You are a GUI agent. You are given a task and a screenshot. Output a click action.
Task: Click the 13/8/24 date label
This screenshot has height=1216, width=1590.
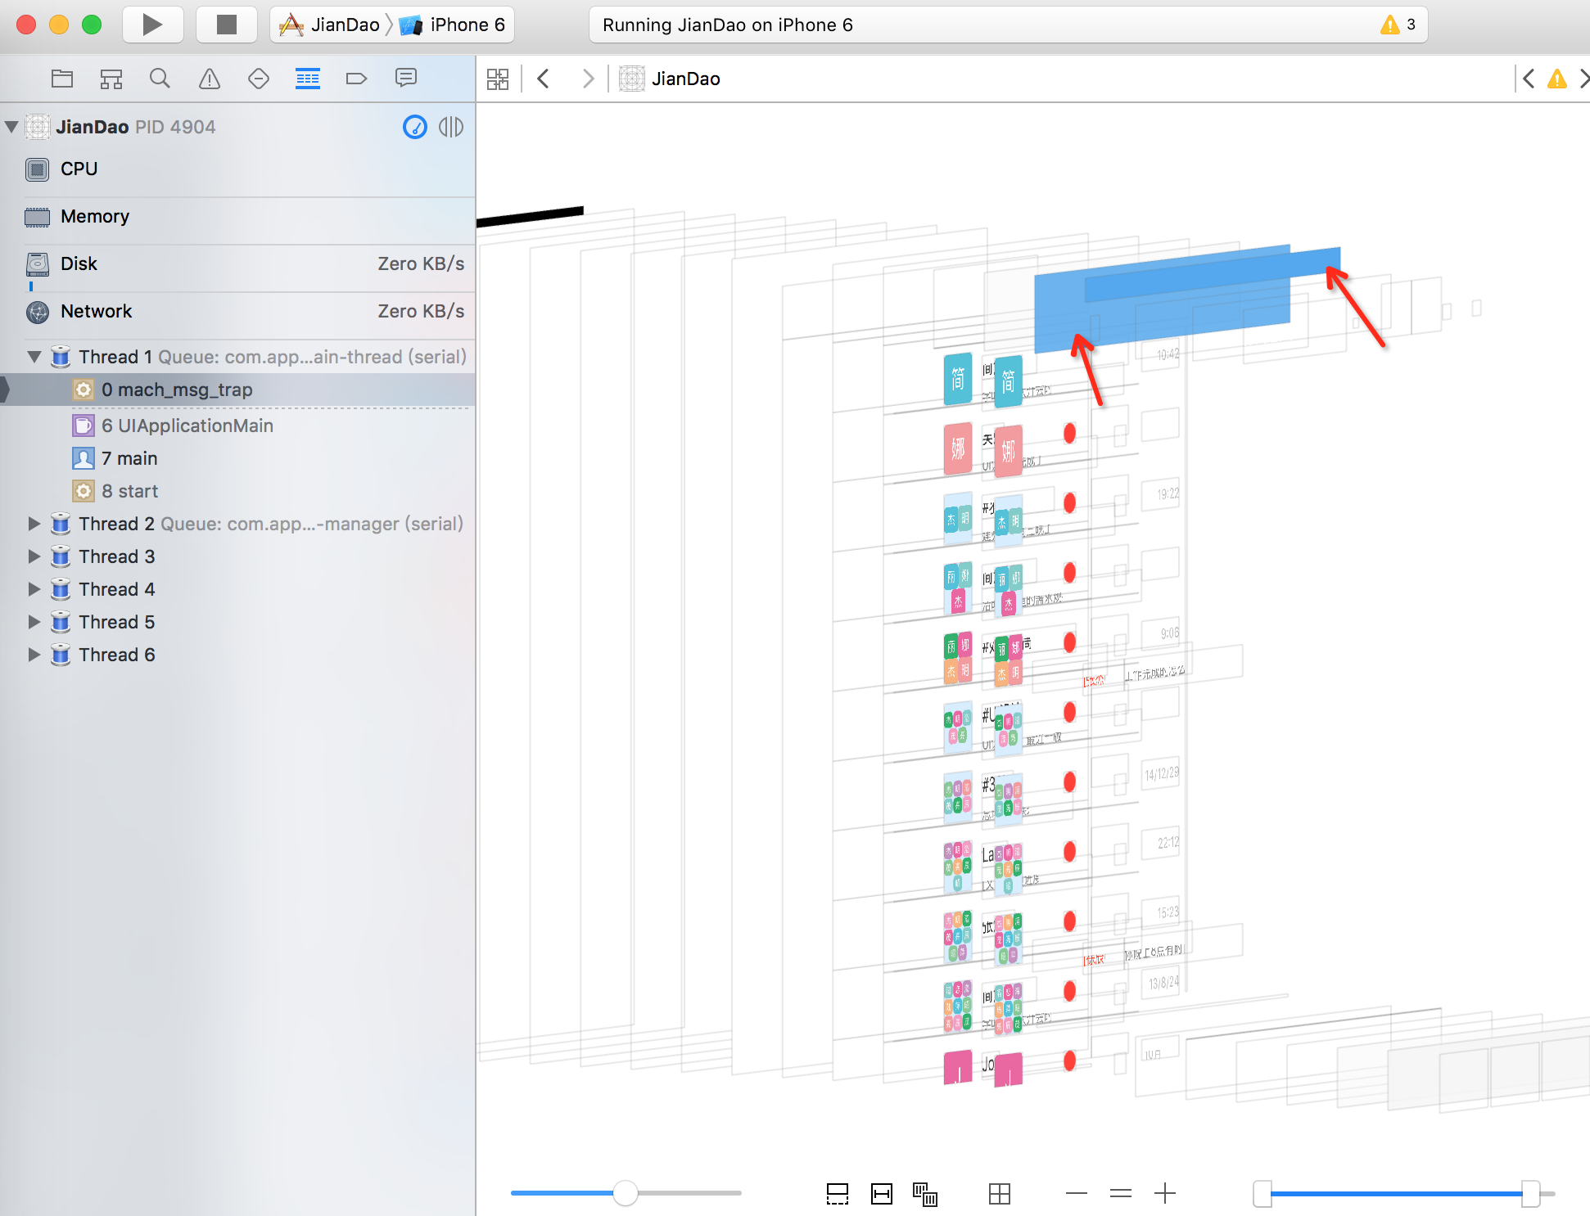coord(1163,983)
